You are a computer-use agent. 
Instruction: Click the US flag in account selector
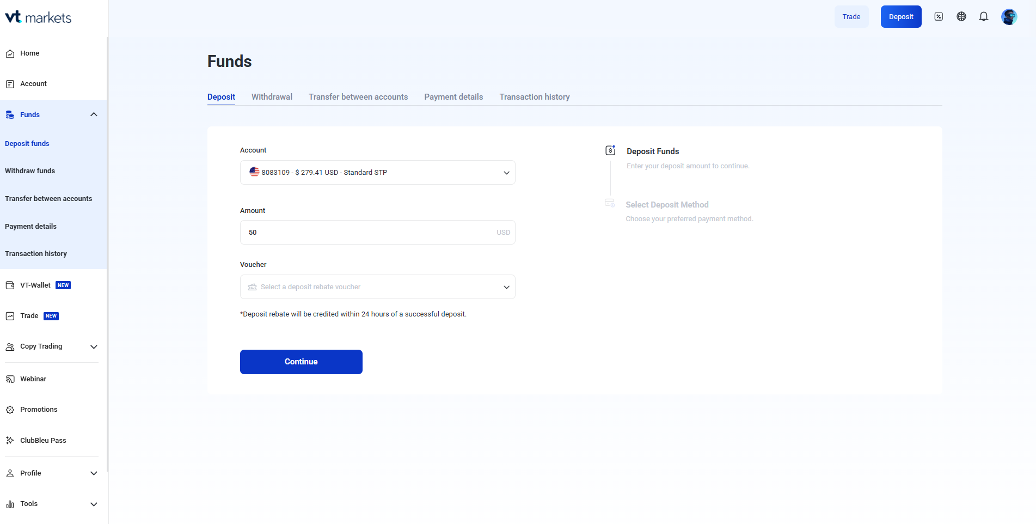coord(254,172)
